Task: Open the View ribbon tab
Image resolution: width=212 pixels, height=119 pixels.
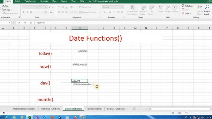Action: click(74, 1)
